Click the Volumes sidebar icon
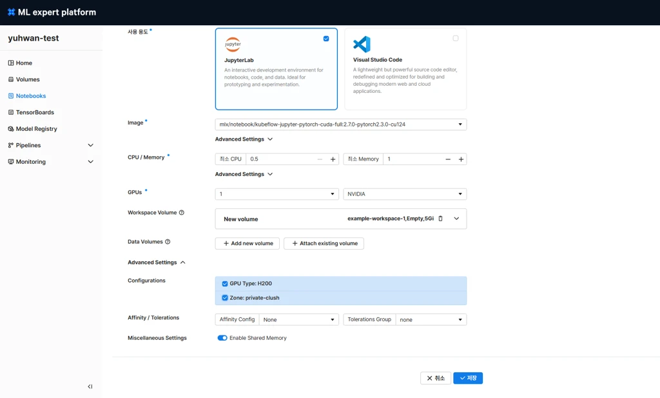 coord(11,79)
